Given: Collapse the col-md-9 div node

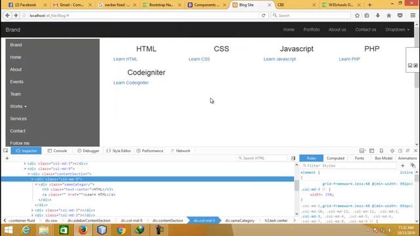Looking at the screenshot, I should [x=25, y=169].
